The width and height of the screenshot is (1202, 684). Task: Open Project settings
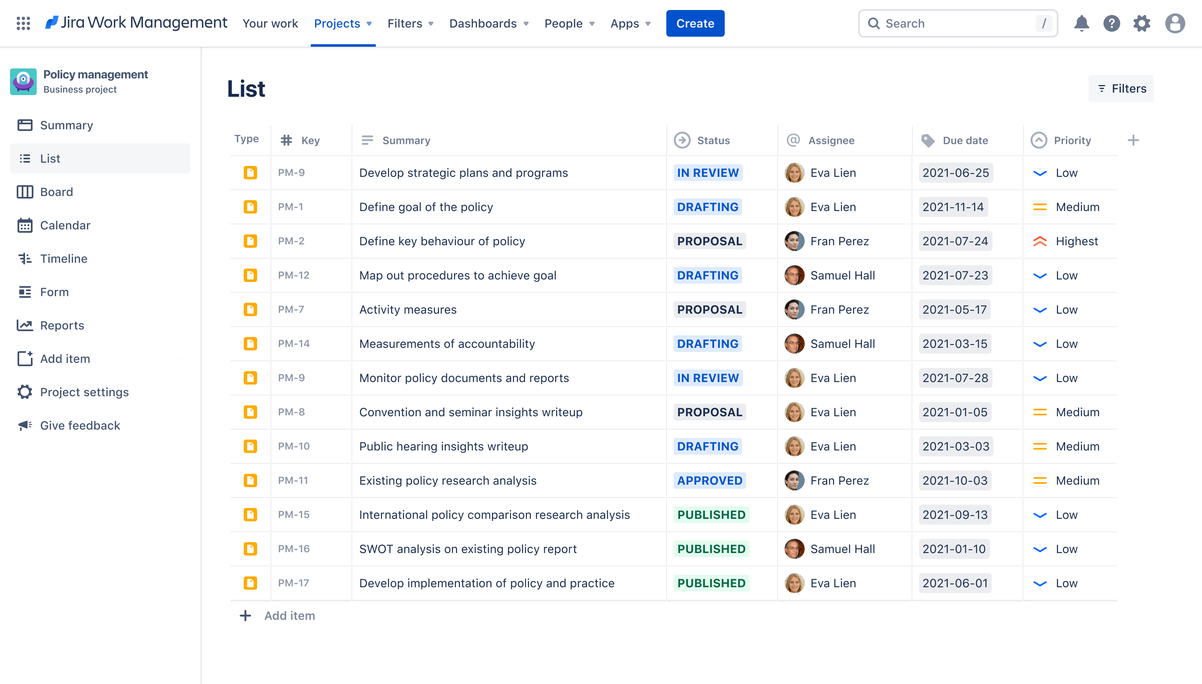(84, 392)
